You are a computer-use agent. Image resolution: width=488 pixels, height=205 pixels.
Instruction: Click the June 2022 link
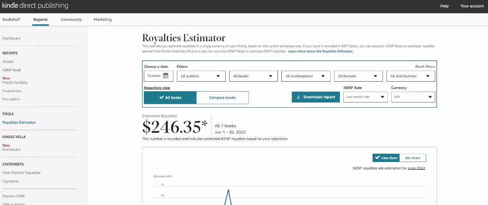(x=416, y=168)
